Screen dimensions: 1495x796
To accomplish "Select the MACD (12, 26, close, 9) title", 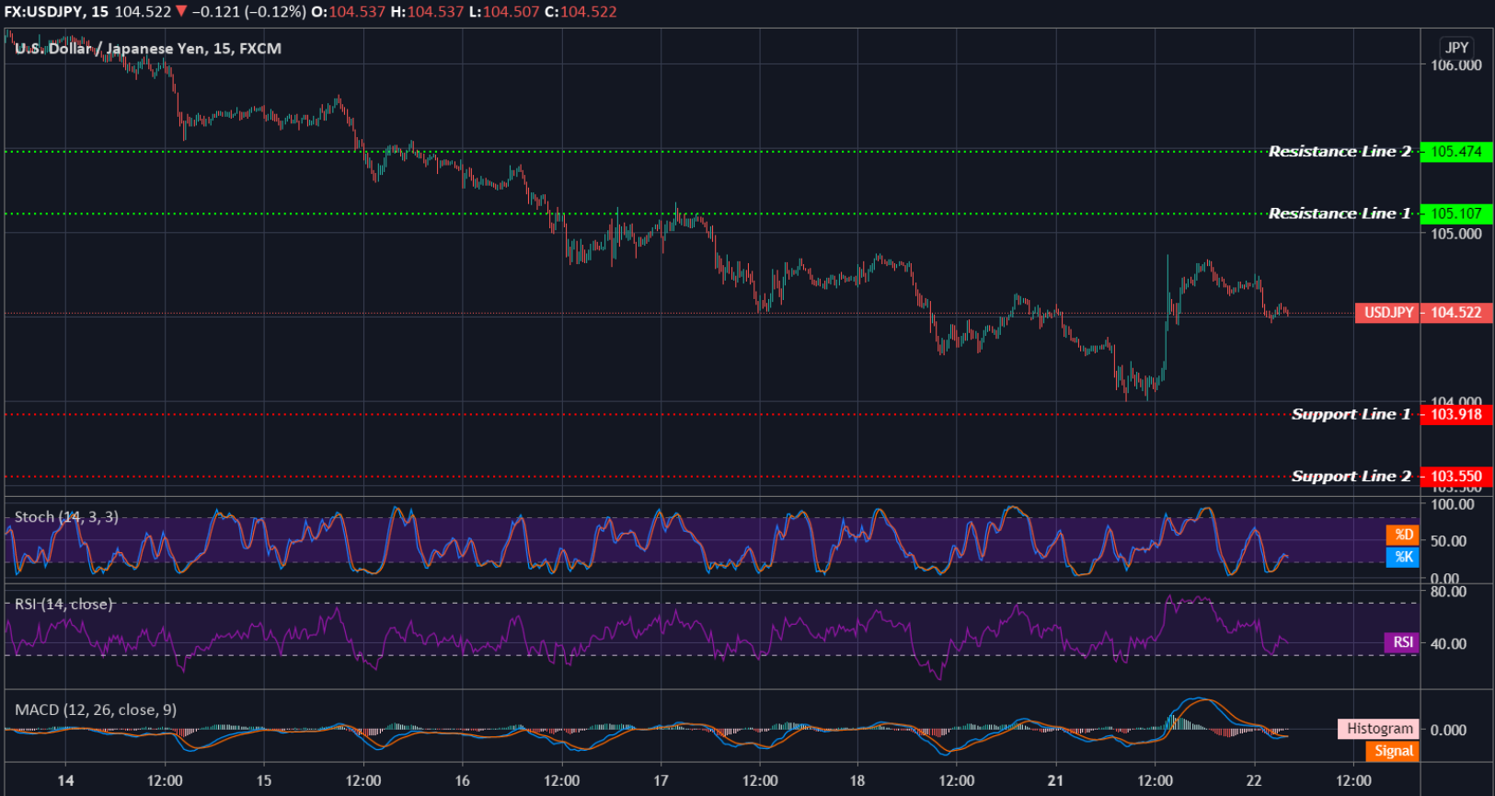I will (x=96, y=709).
